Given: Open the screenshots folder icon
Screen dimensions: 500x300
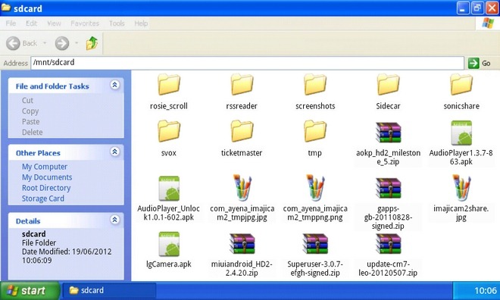Looking at the screenshot, I should pyautogui.click(x=315, y=85).
